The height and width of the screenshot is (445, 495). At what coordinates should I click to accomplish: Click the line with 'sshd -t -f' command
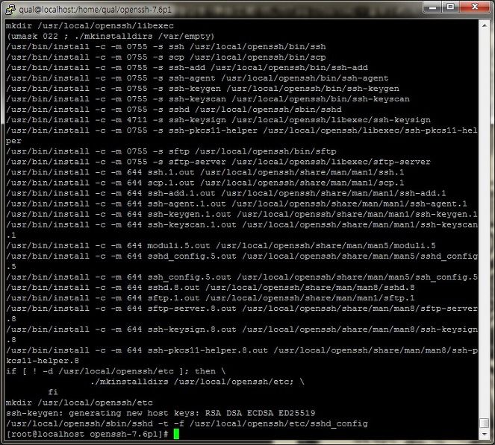coord(187,423)
